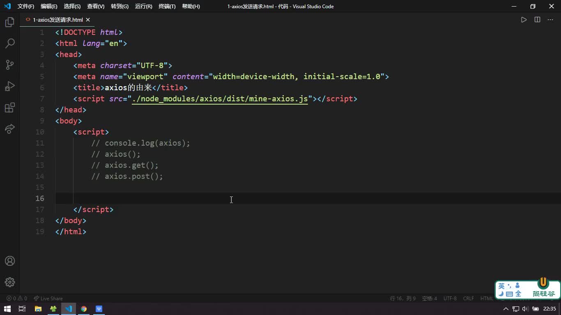Select the 1-axios发送请求.html editor tab
The height and width of the screenshot is (315, 561).
tap(57, 20)
